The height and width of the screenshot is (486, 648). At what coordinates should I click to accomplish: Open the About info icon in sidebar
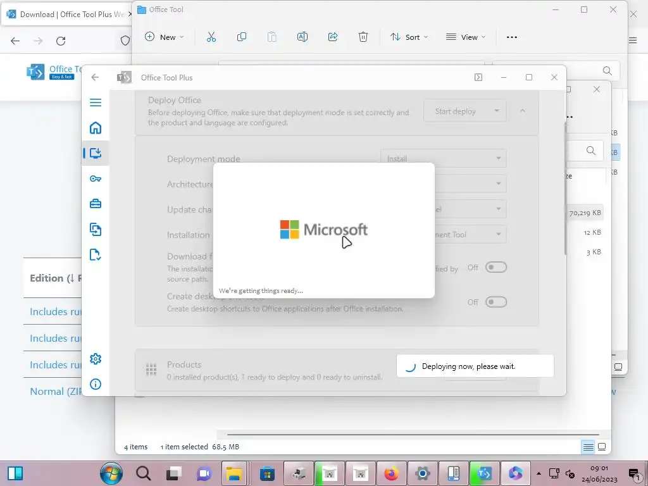[96, 384]
